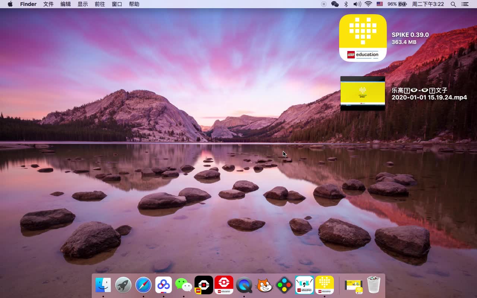Open Wi-Fi menu in menu bar
Image resolution: width=477 pixels, height=298 pixels.
pos(369,4)
